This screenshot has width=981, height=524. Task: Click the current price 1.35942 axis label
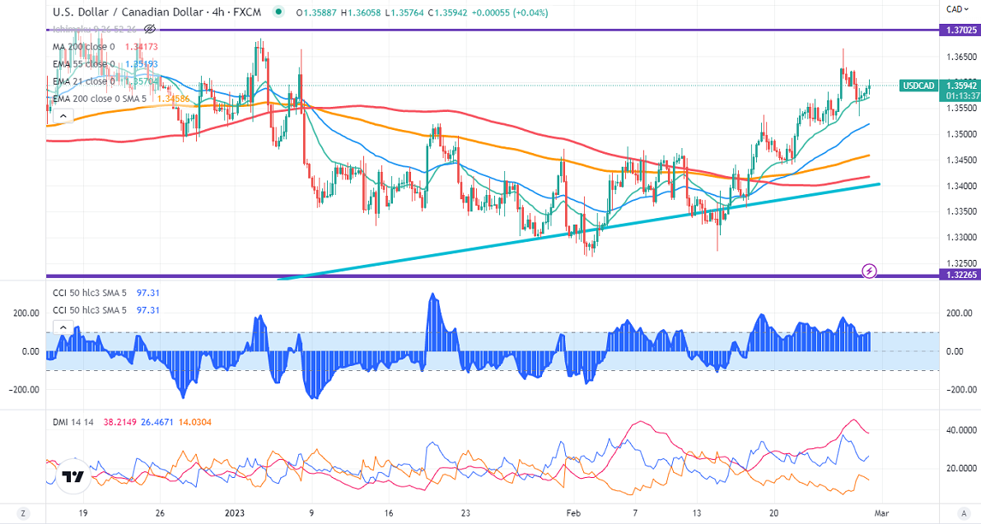click(960, 85)
